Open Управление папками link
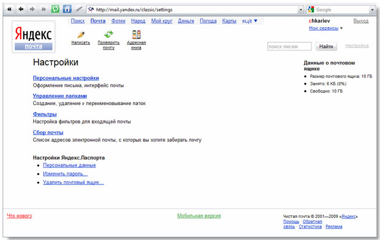This screenshot has height=240, width=380. (60, 96)
